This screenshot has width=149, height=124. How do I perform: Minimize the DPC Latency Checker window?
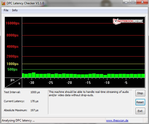tap(126, 2)
